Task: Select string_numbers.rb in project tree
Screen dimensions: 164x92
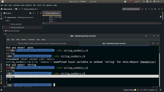Action: (x=17, y=27)
